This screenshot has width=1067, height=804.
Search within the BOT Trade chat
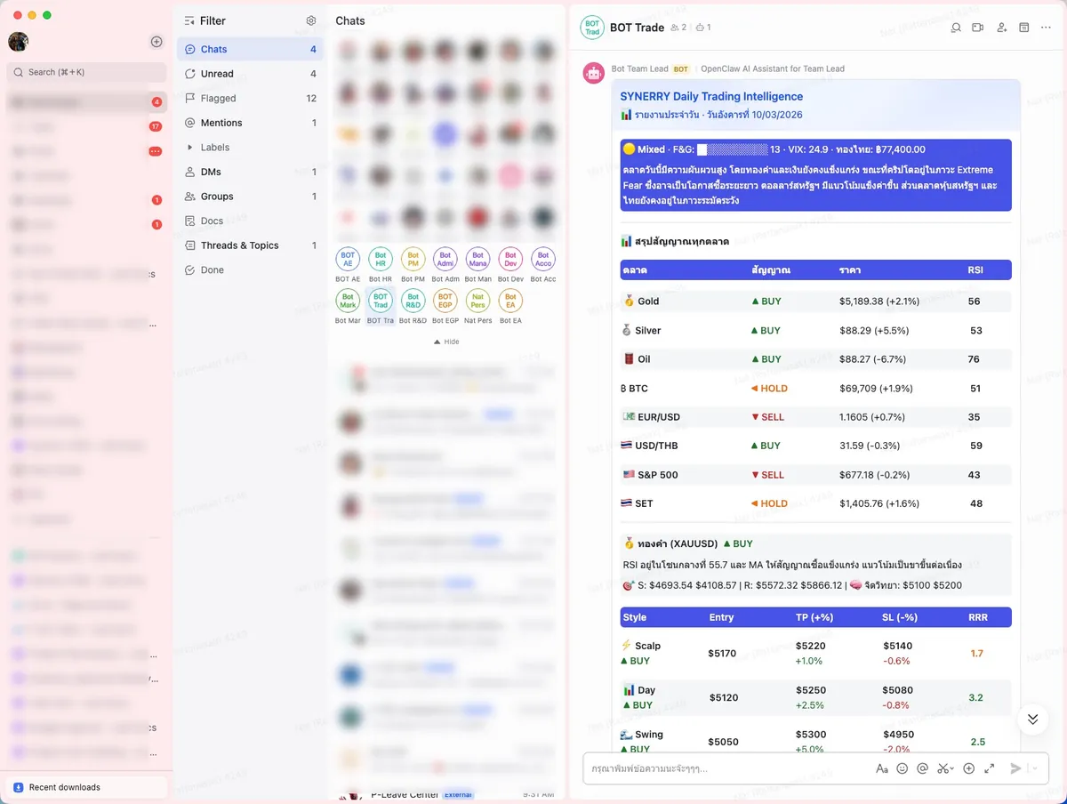(956, 28)
